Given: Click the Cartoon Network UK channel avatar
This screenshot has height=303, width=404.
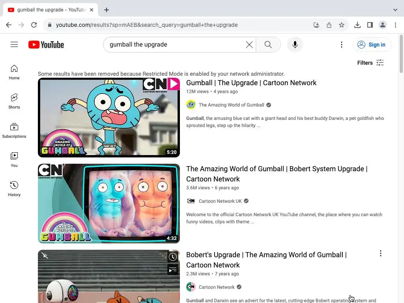Looking at the screenshot, I should tap(191, 201).
